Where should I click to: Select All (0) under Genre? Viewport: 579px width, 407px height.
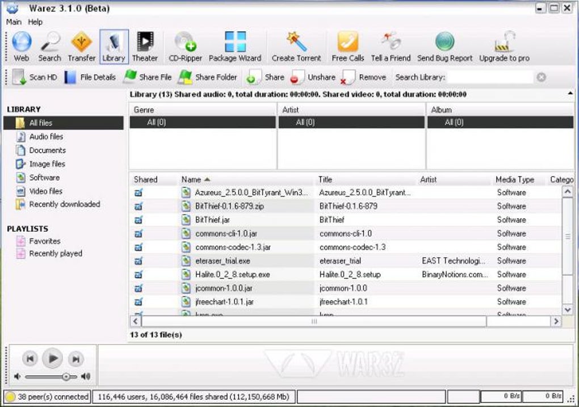pos(202,122)
